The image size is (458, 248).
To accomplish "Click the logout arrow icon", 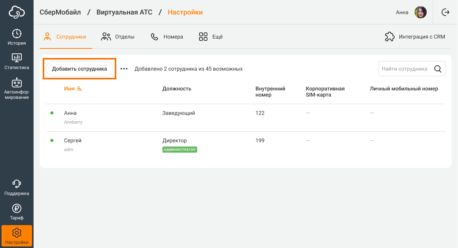I will (445, 12).
